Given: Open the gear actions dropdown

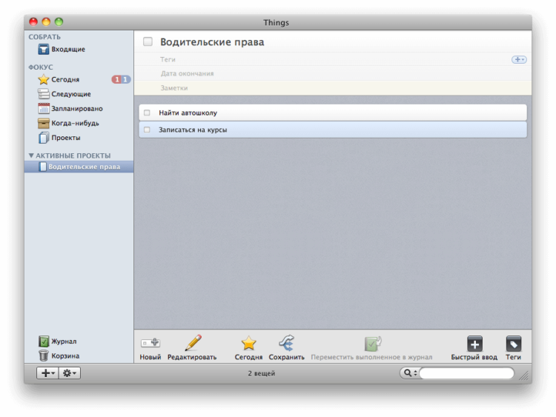Looking at the screenshot, I should pos(70,373).
